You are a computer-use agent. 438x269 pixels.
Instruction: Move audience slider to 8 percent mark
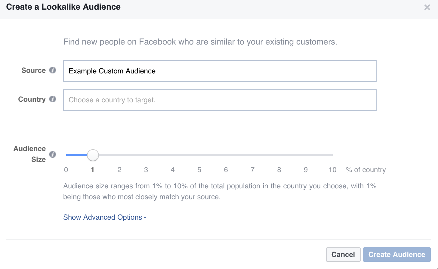tap(279, 155)
